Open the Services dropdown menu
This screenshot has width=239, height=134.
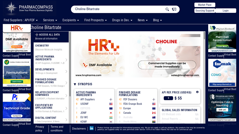click(50, 20)
